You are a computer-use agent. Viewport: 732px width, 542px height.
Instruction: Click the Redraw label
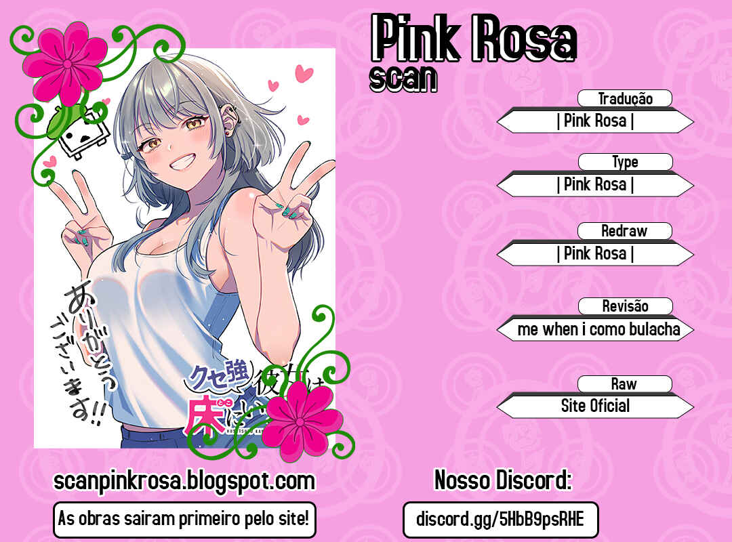click(625, 230)
